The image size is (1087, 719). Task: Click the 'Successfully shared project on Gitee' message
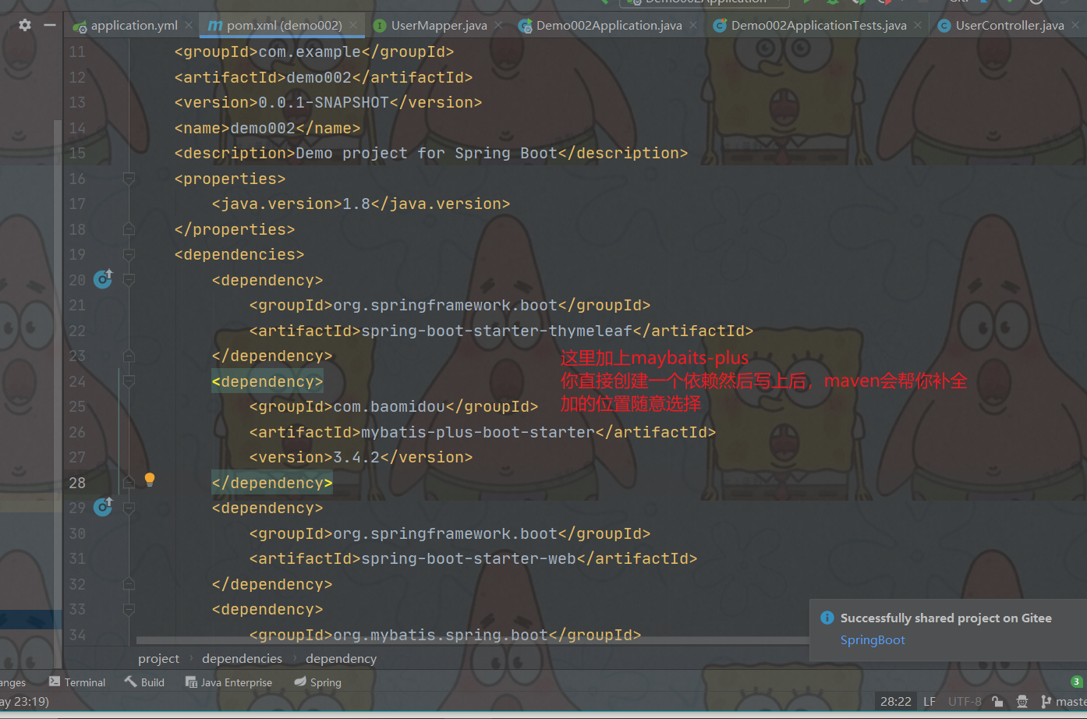tap(946, 618)
